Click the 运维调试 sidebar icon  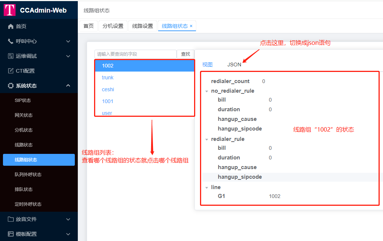[x=10, y=56]
